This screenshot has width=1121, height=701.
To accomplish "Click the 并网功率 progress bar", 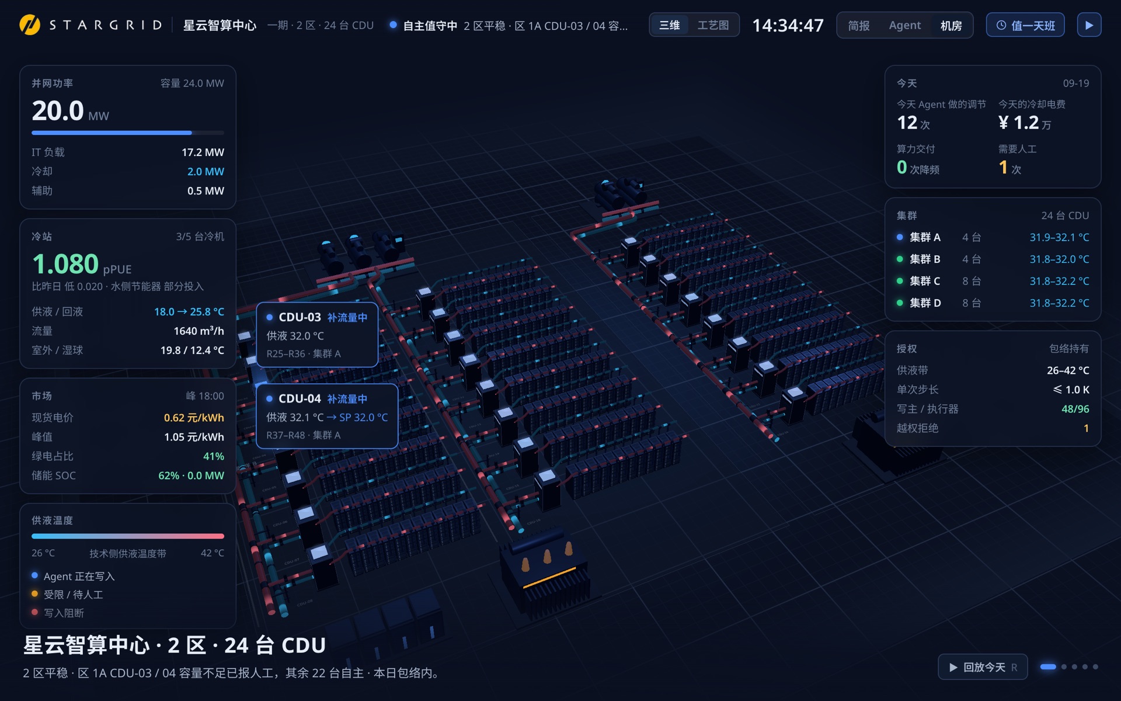I will click(128, 133).
